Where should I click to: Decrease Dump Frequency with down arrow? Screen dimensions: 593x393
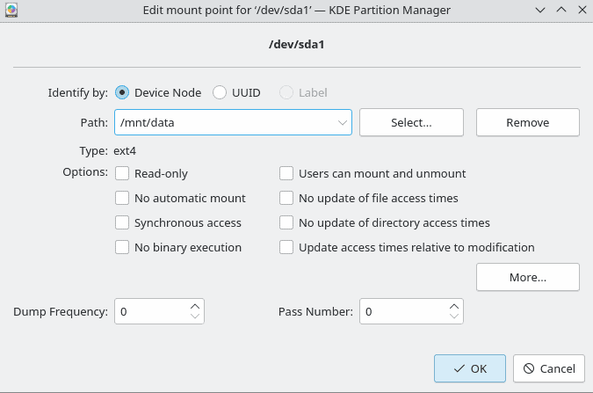point(195,317)
